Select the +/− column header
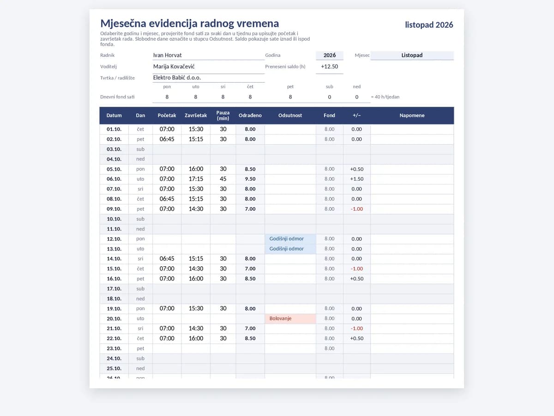Image resolution: width=554 pixels, height=416 pixels. (x=357, y=116)
